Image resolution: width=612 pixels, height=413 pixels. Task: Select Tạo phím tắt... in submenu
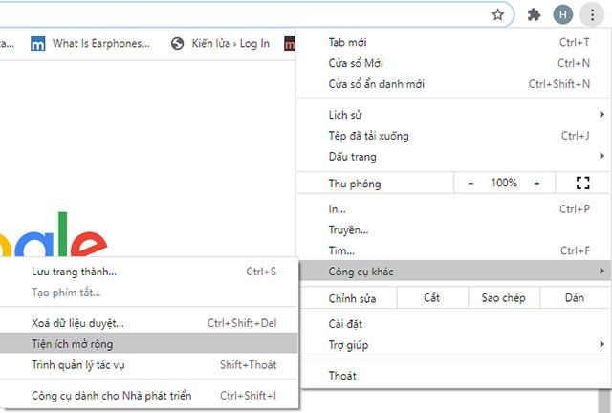coord(148,293)
